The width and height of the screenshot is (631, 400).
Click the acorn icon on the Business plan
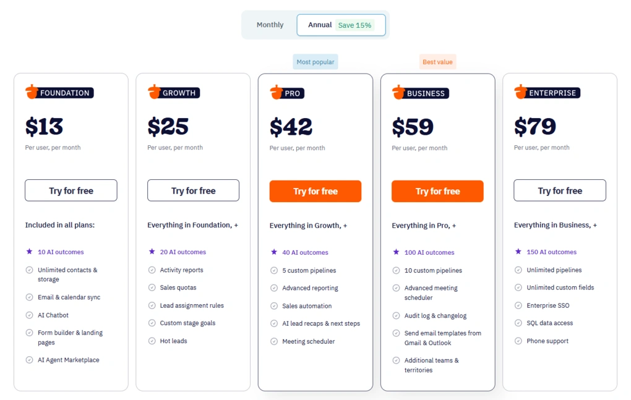coord(398,92)
